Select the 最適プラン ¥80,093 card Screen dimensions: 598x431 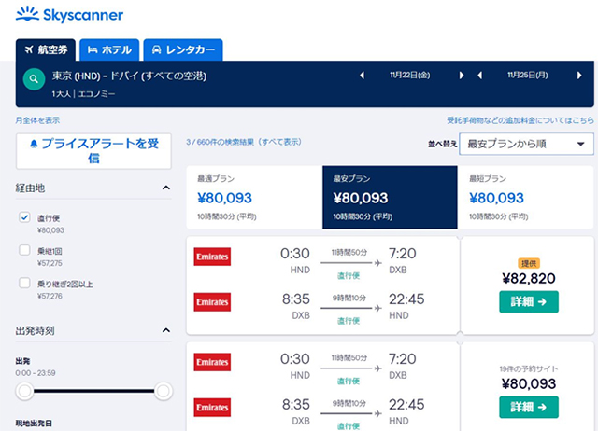click(254, 198)
